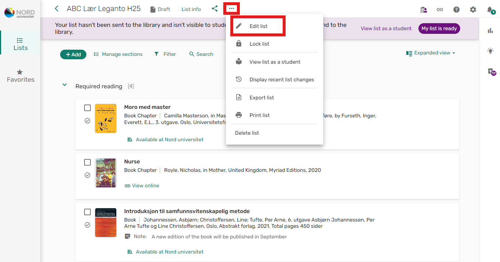
Task: Click the ABC Lær Leganto H25 list title
Action: click(x=104, y=9)
